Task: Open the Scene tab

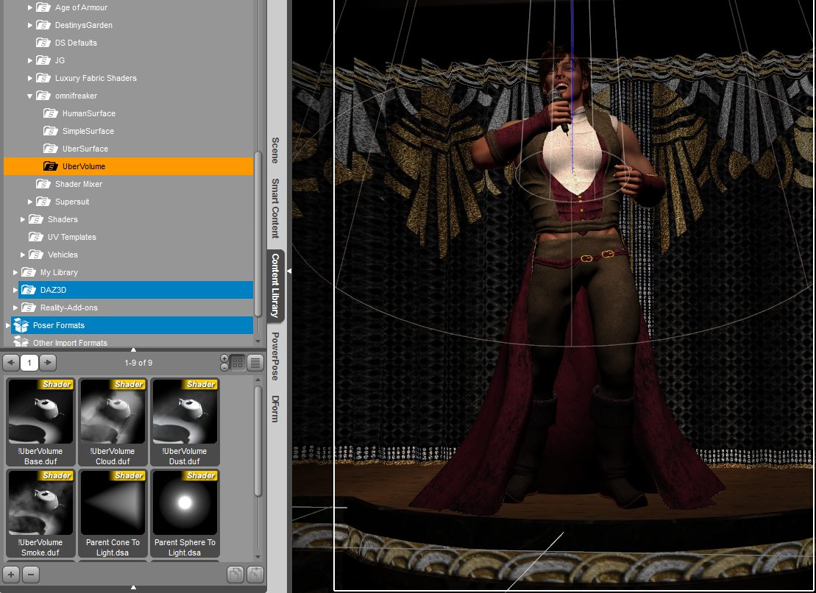Action: (275, 150)
